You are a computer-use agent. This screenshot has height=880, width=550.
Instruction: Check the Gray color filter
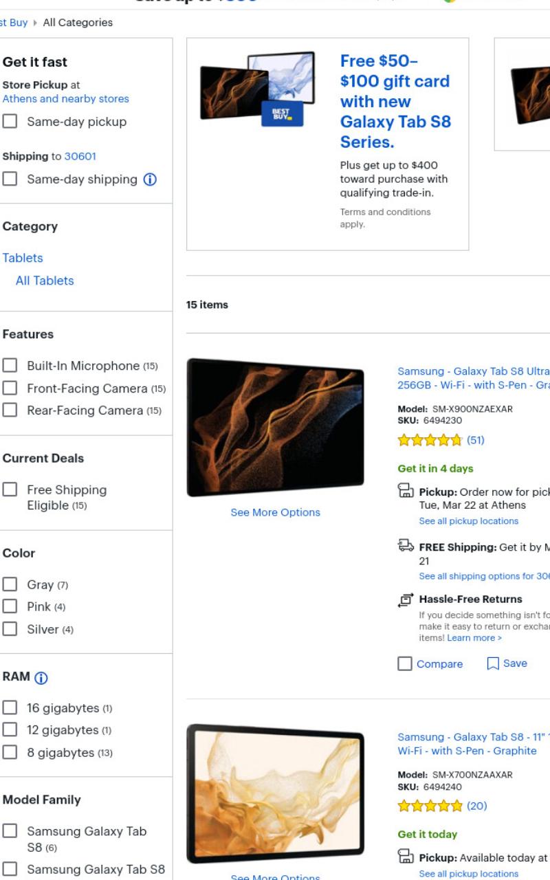10,584
